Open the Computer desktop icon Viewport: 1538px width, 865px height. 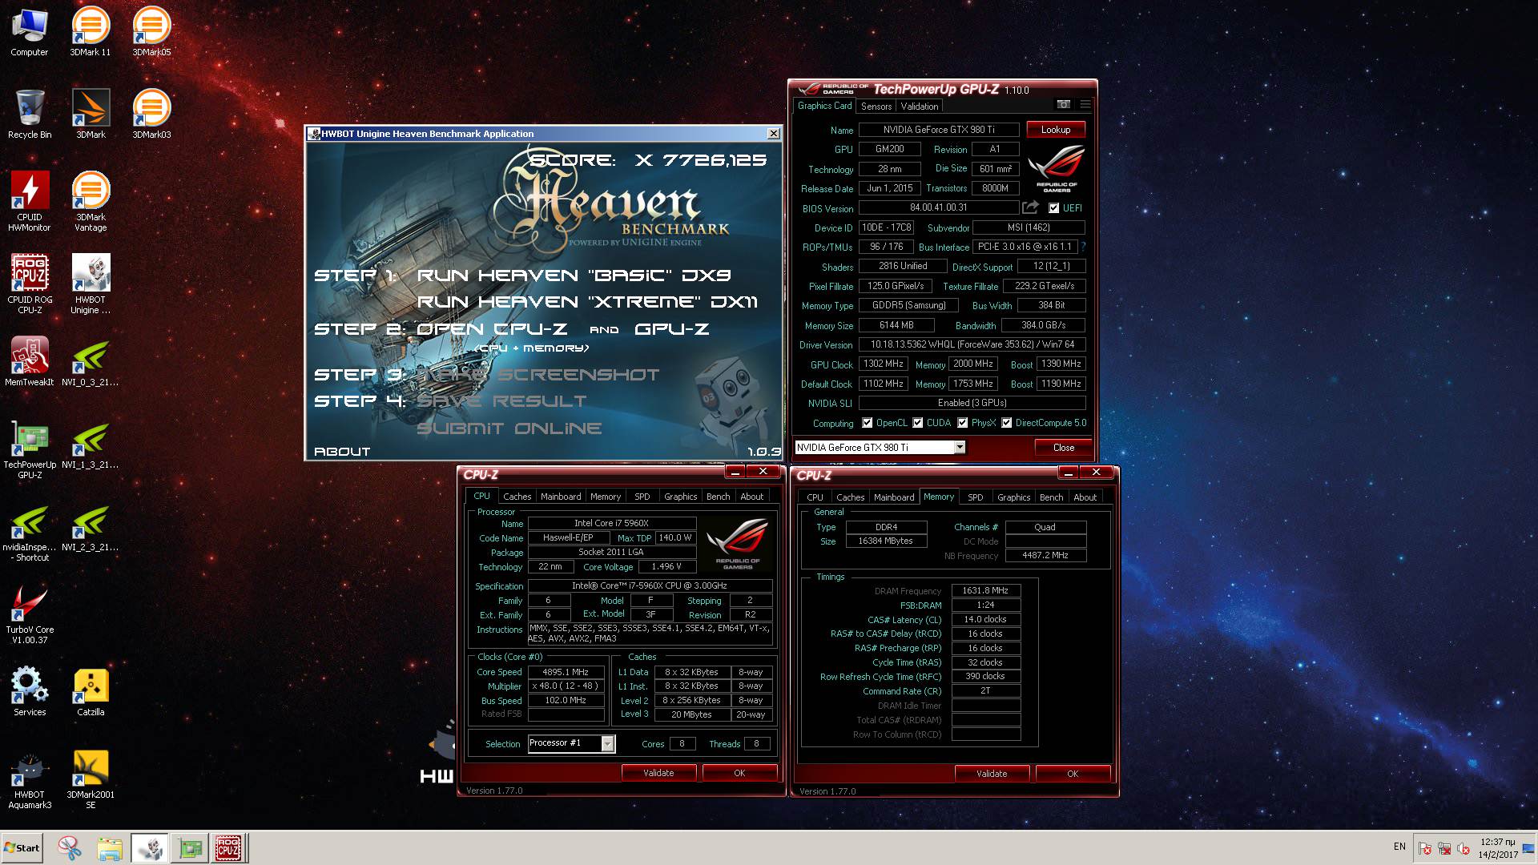tap(29, 32)
